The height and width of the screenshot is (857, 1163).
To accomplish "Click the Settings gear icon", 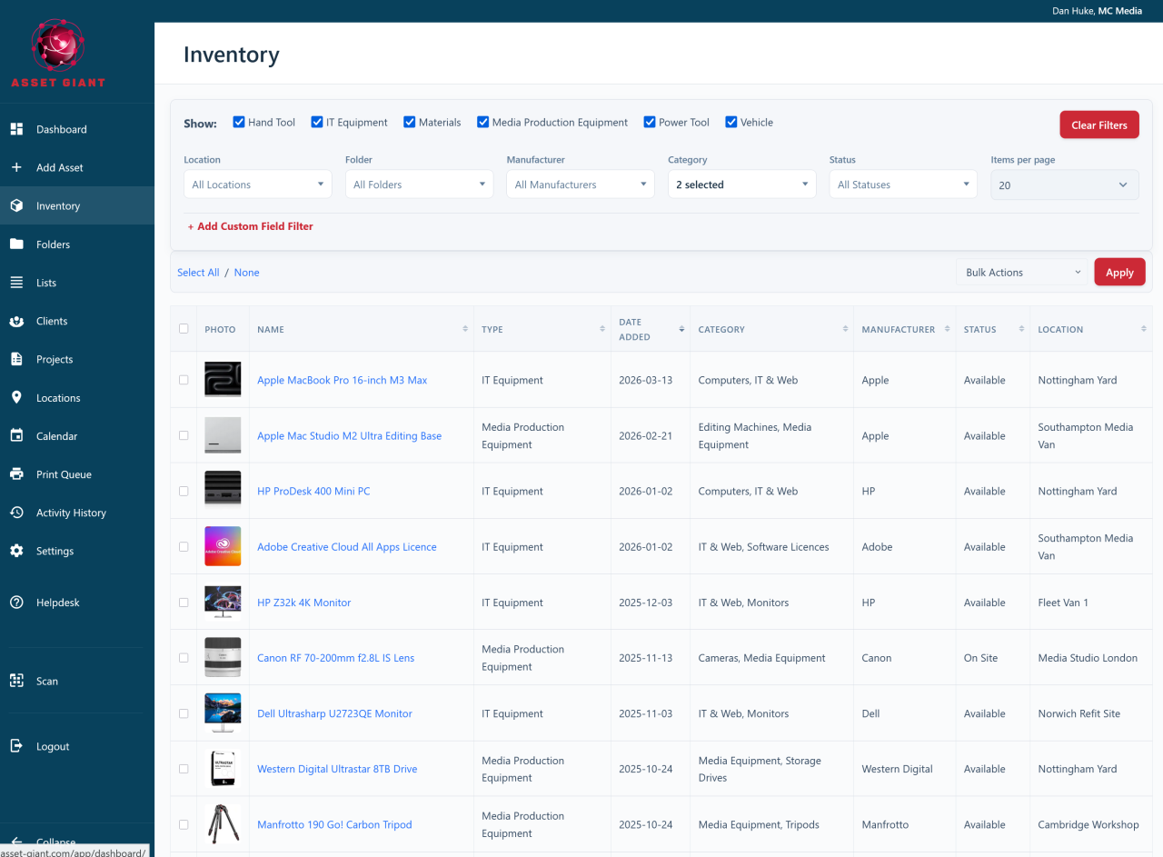I will pos(16,551).
